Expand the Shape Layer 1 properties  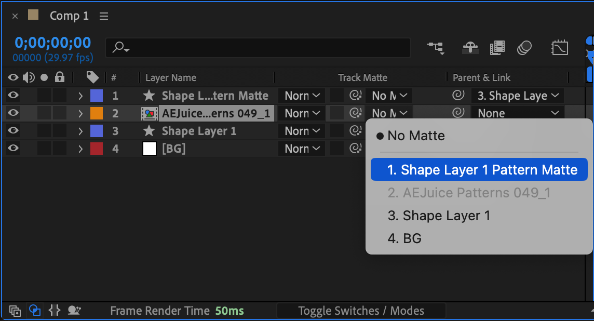(x=80, y=131)
